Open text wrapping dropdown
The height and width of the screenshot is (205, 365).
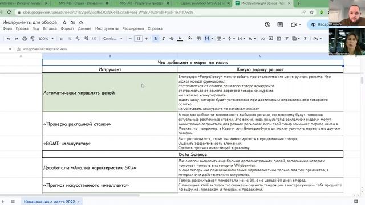[x=241, y=39]
